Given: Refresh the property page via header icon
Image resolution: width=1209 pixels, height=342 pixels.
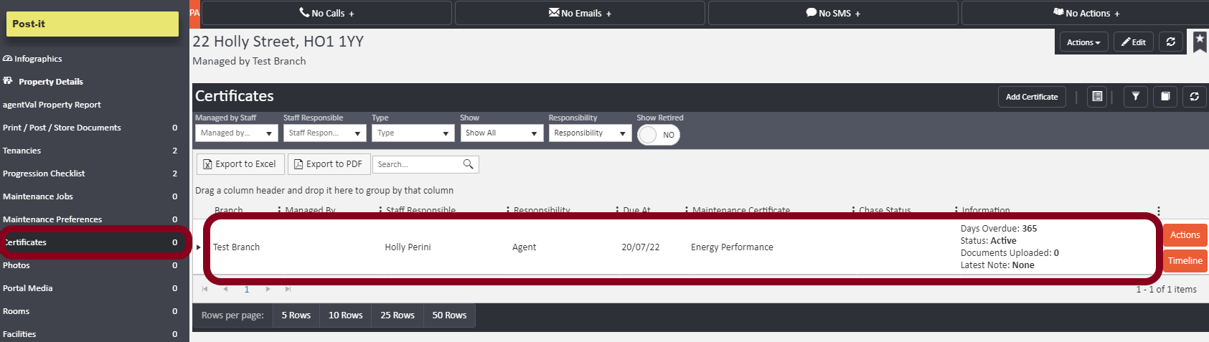Looking at the screenshot, I should click(1170, 42).
